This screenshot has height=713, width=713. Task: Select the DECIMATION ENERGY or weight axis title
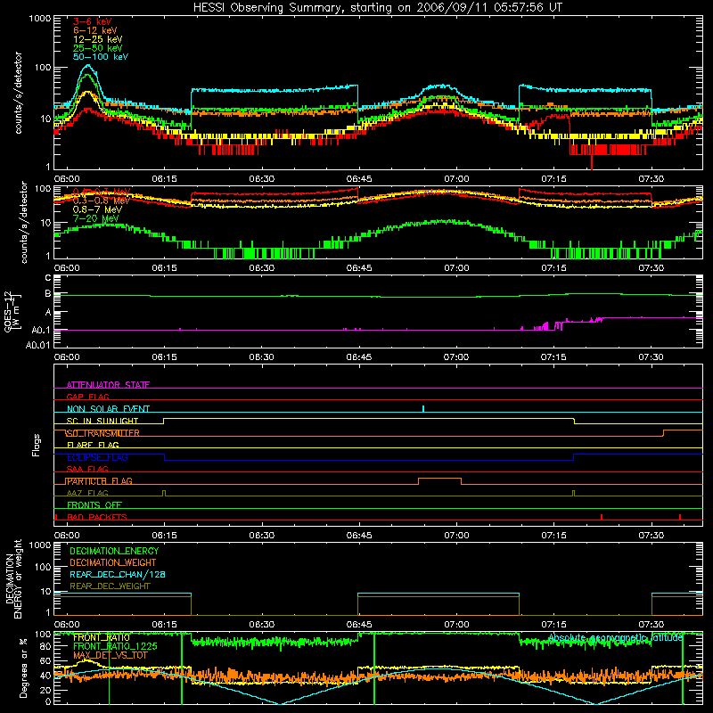[x=13, y=578]
